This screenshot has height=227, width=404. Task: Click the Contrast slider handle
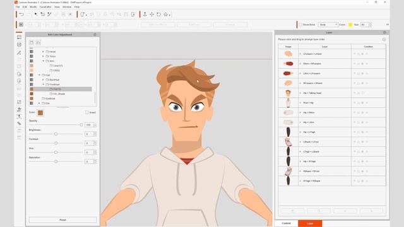[x=56, y=143]
